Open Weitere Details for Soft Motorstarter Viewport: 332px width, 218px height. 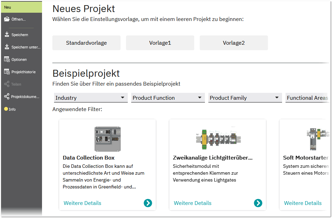click(303, 203)
